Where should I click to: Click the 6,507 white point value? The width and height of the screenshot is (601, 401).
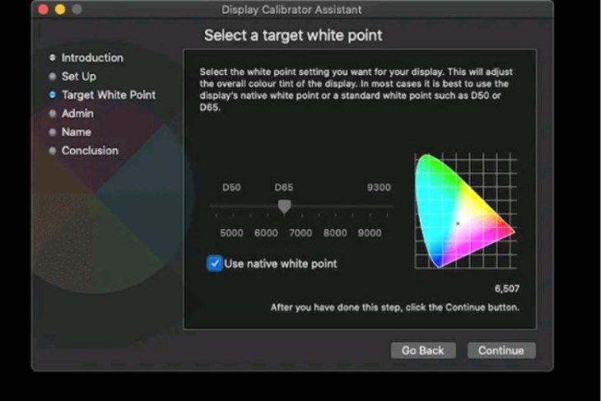pyautogui.click(x=506, y=289)
